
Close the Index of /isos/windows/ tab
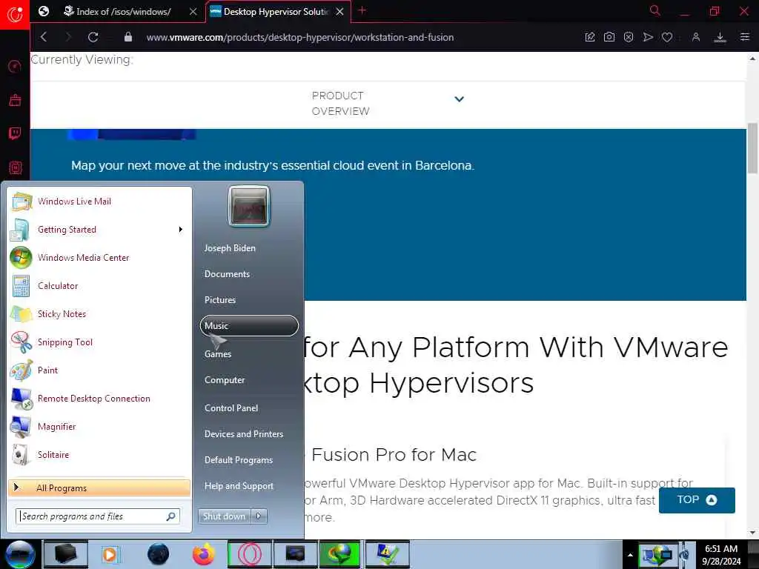[x=193, y=12]
